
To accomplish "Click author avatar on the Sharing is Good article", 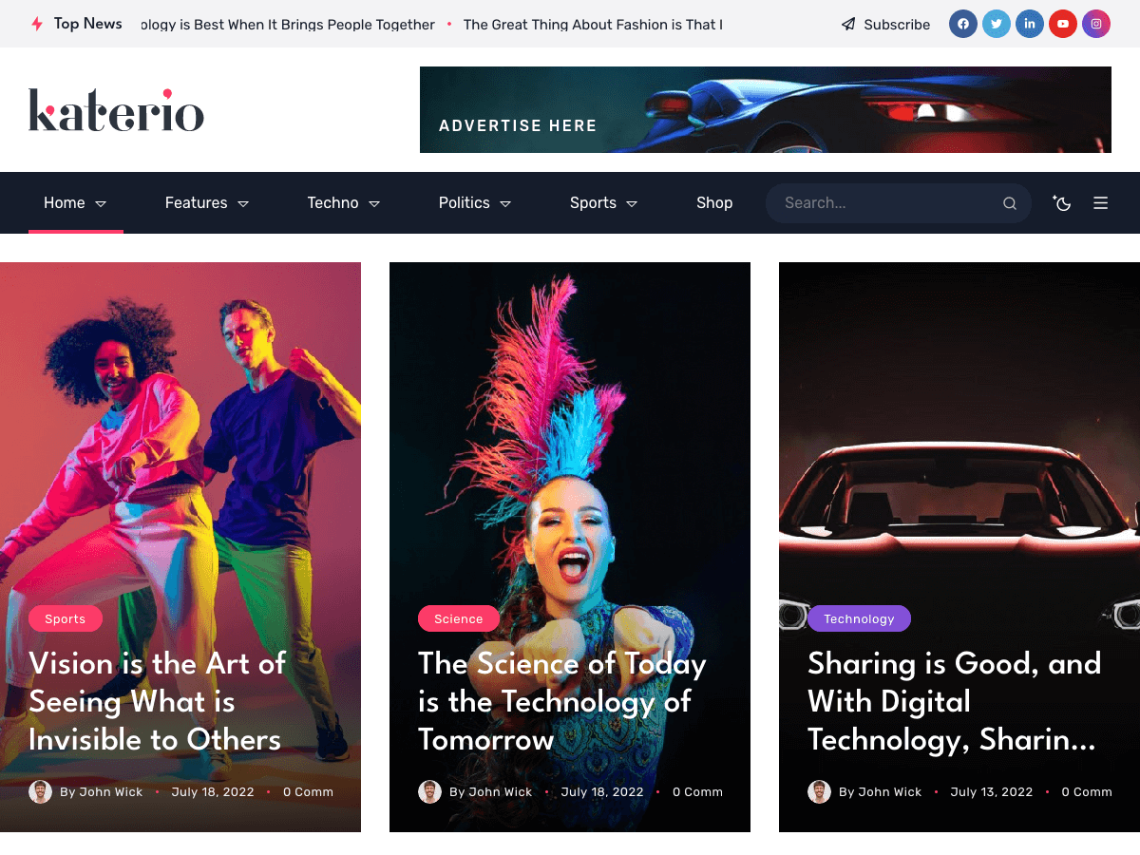I will [x=819, y=791].
